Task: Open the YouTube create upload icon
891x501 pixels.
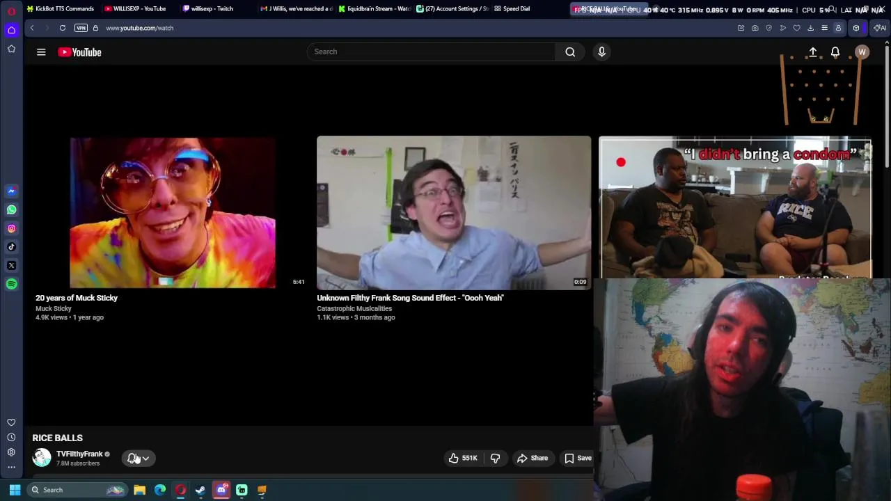Action: 812,52
